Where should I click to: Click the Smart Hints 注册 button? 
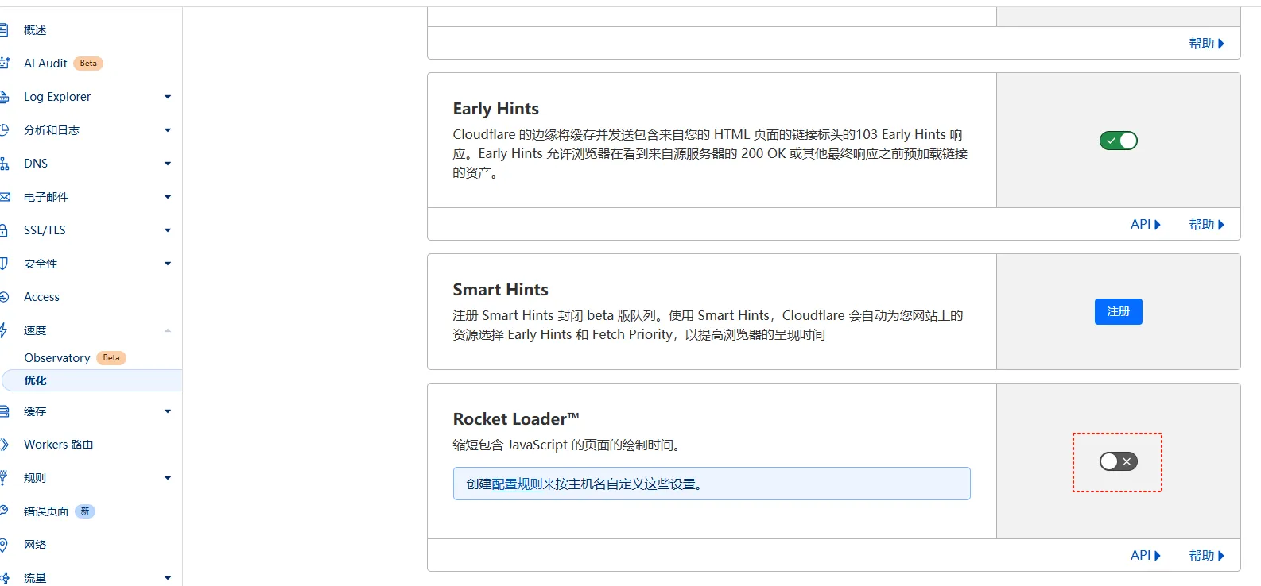[1119, 311]
